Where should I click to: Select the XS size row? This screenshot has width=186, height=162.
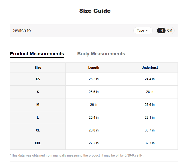[x=38, y=79]
